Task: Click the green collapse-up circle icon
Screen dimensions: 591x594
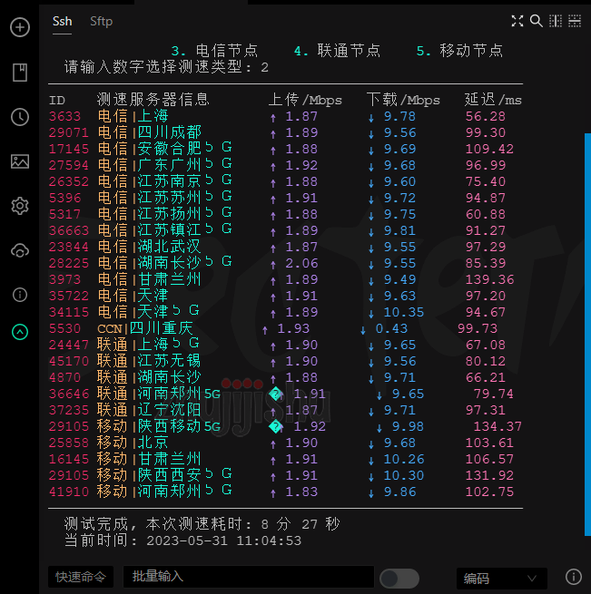Action: tap(20, 332)
